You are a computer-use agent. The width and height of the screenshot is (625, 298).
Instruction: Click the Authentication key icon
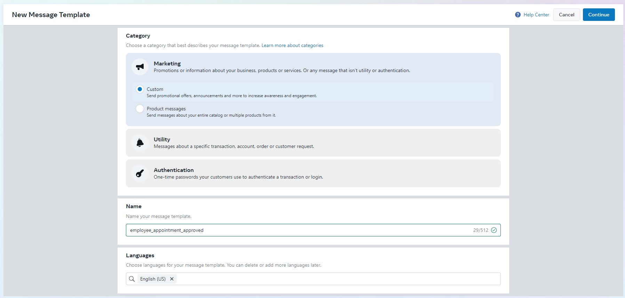click(140, 173)
